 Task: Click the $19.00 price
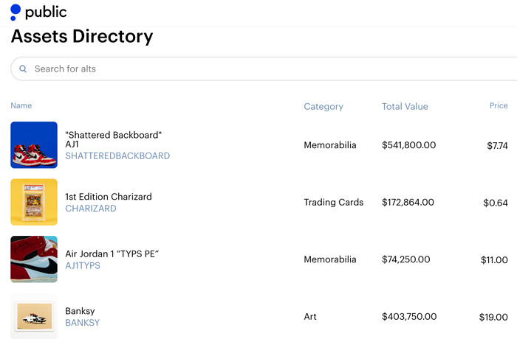click(493, 318)
